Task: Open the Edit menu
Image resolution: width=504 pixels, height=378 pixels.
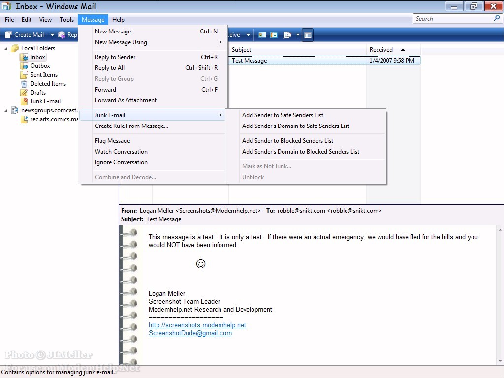Action: pos(27,20)
